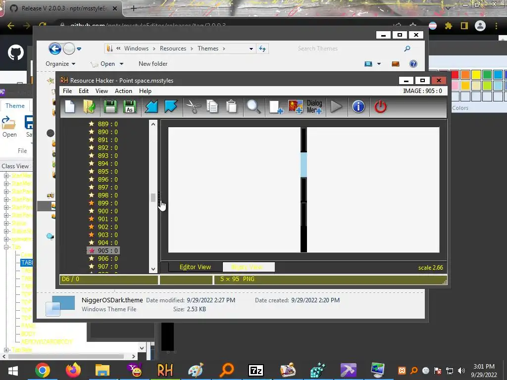Expand the top node in msstyleEditor's class tree
Viewport: 507px width, 380px height.
point(6,176)
